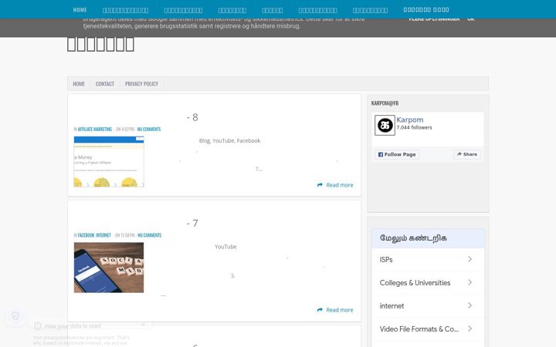Open the PRIVACY POLICY menu item
Screen dimensions: 556x347
141,84
